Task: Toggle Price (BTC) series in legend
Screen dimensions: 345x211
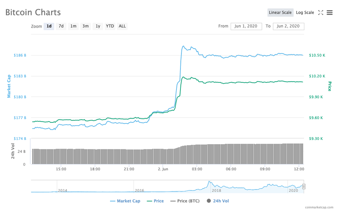Action: click(186, 201)
